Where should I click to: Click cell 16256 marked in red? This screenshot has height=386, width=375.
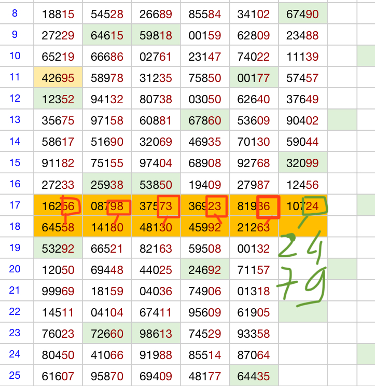(58, 206)
